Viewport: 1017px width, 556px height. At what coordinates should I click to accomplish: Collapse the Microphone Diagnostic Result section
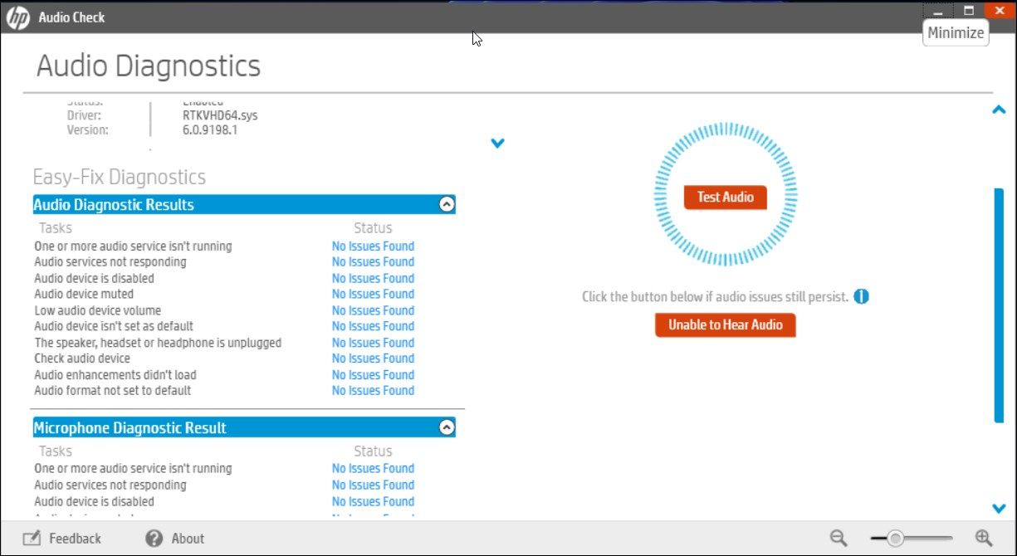[447, 427]
